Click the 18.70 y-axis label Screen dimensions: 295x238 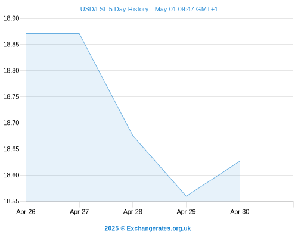(x=11, y=123)
